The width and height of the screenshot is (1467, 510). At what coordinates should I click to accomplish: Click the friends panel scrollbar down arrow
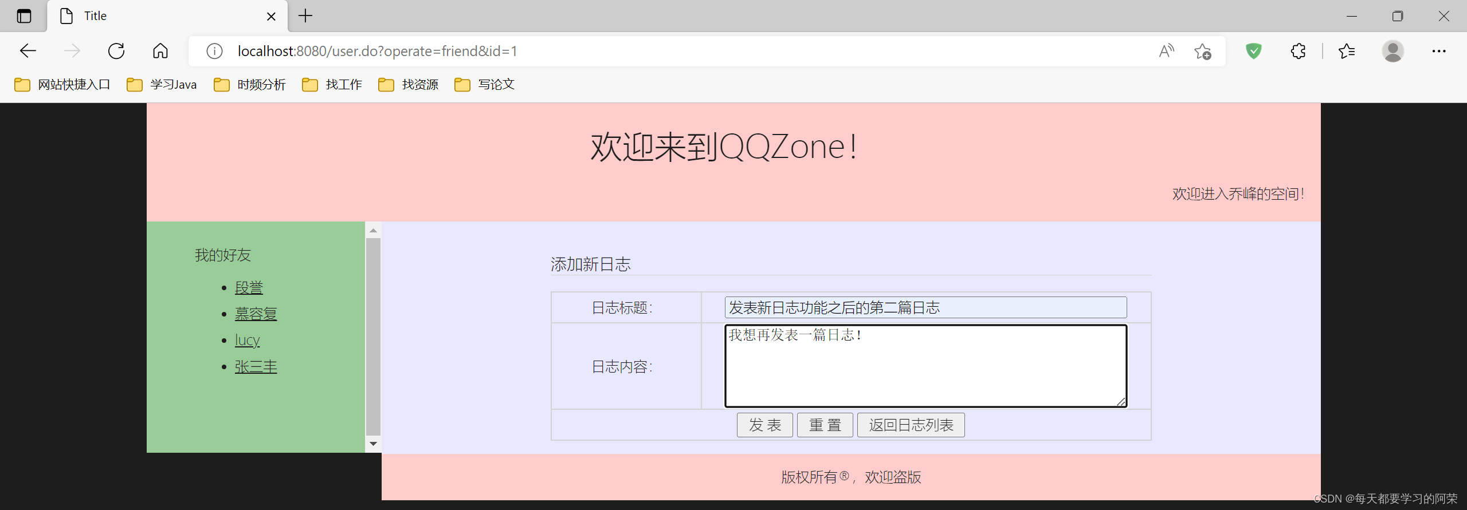coord(373,444)
